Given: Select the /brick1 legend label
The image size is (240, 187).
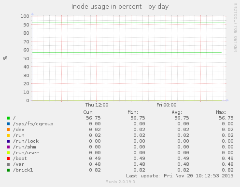Looking at the screenshot, I should click(23, 170).
